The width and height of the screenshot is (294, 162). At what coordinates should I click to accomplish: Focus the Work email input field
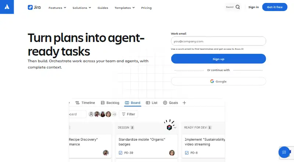pos(218,41)
